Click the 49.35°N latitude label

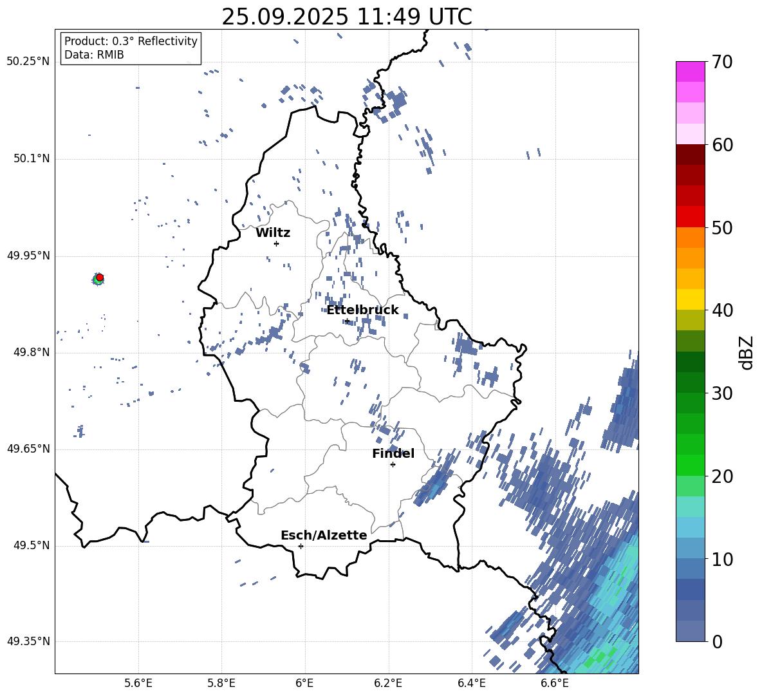pos(28,641)
